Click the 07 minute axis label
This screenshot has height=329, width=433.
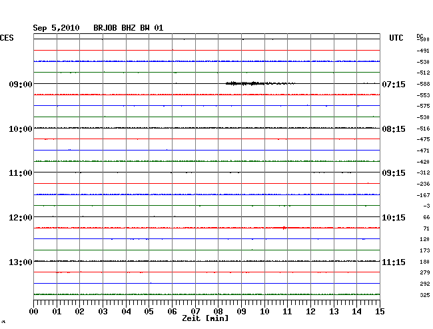(x=195, y=312)
